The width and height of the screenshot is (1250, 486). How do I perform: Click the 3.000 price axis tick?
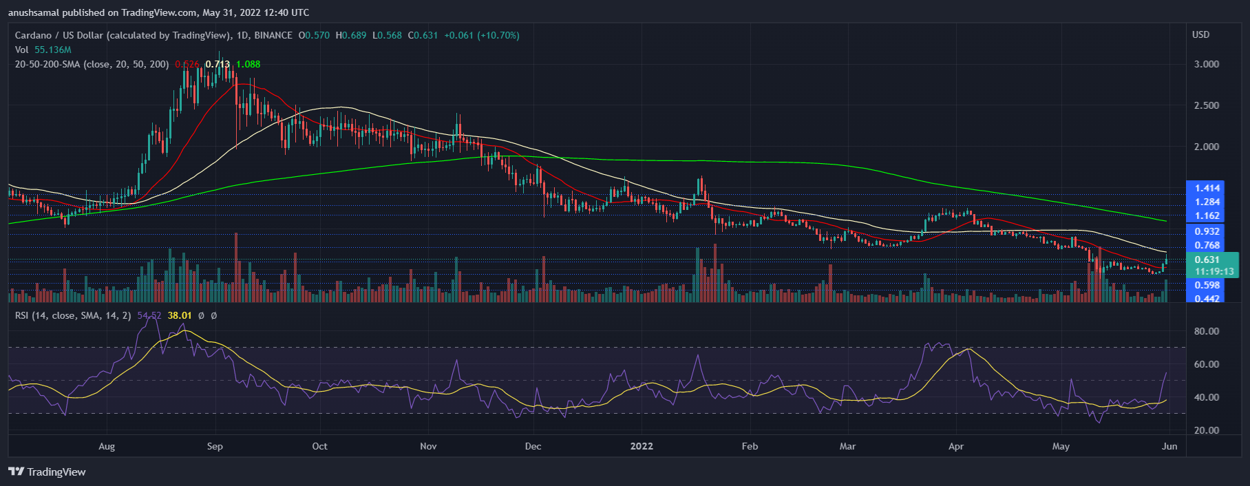pyautogui.click(x=1207, y=64)
